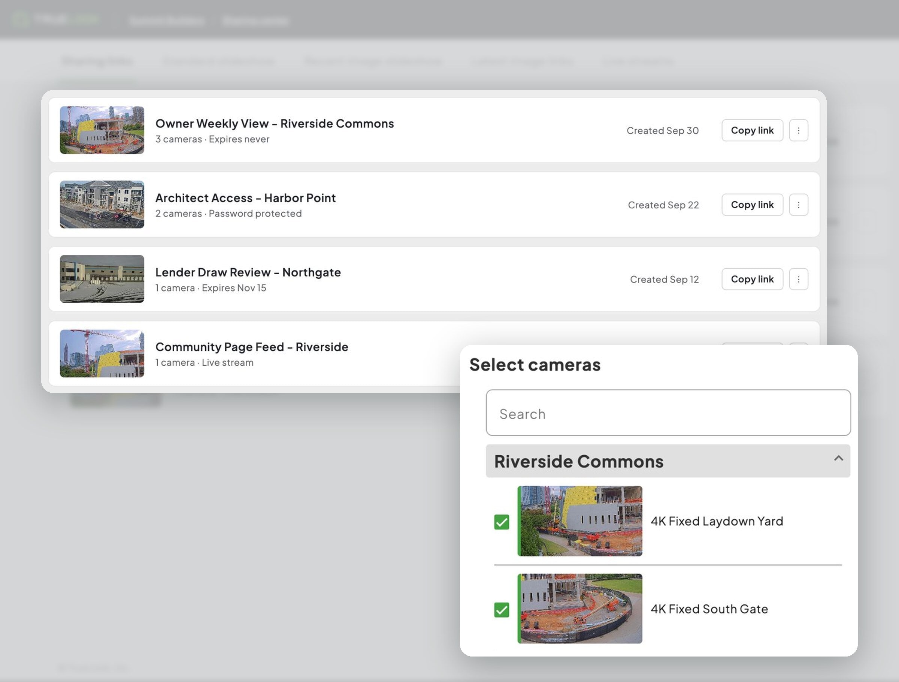
Task: Copy link for Architect Access – Harbor Point
Action: (752, 205)
